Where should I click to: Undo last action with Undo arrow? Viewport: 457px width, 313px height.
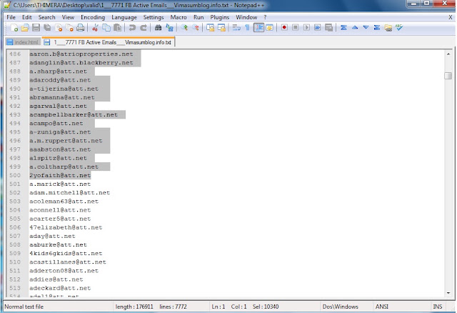(x=132, y=28)
